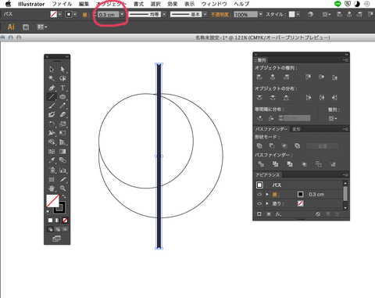Choose the Pencil tool
Image resolution: width=375 pixels, height=298 pixels.
tap(62, 106)
